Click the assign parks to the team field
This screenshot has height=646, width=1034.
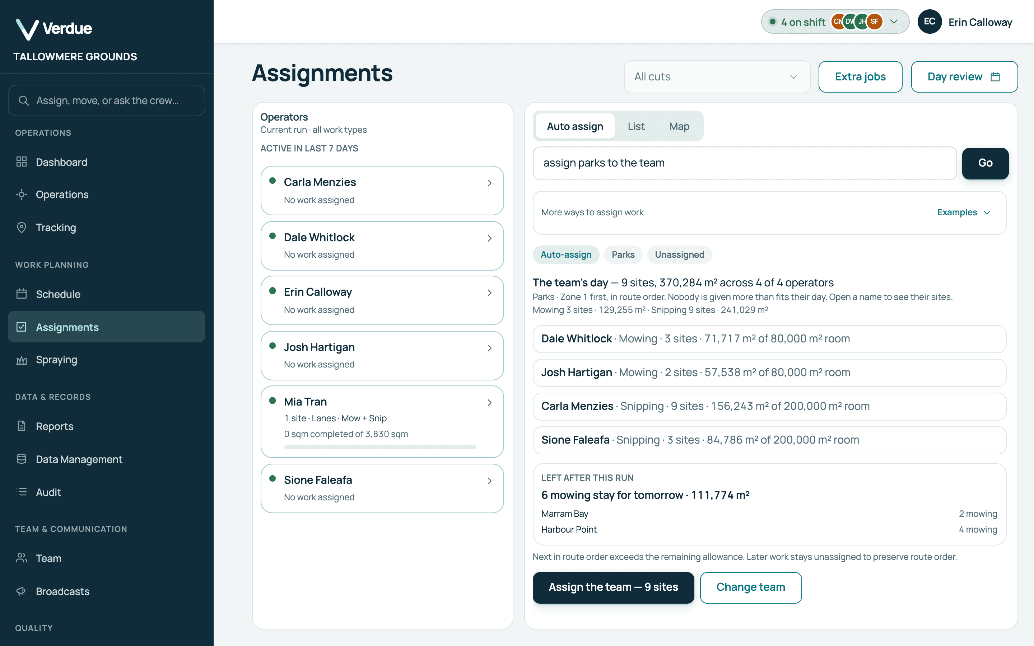[x=744, y=163]
